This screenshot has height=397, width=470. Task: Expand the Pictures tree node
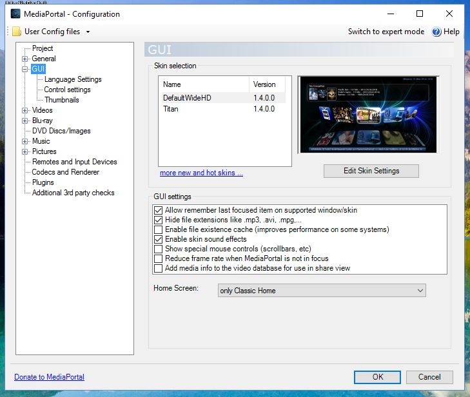click(25, 151)
